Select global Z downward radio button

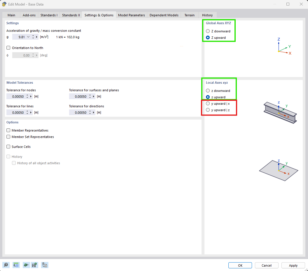(x=208, y=31)
